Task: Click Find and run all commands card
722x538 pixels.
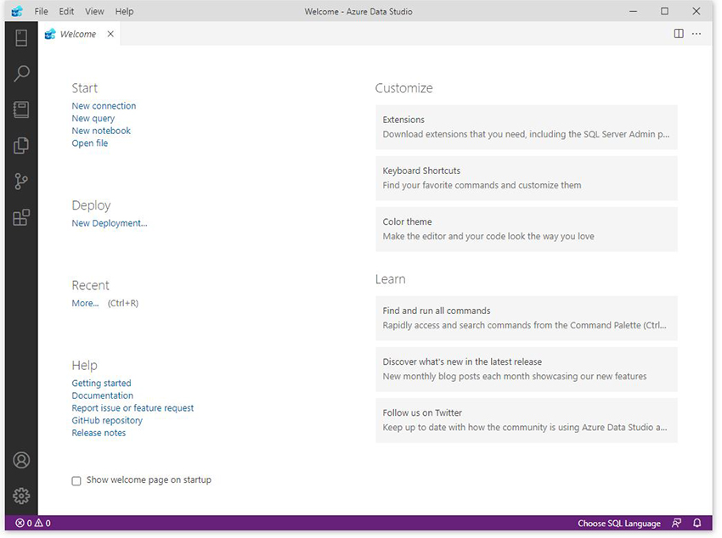Action: click(527, 318)
